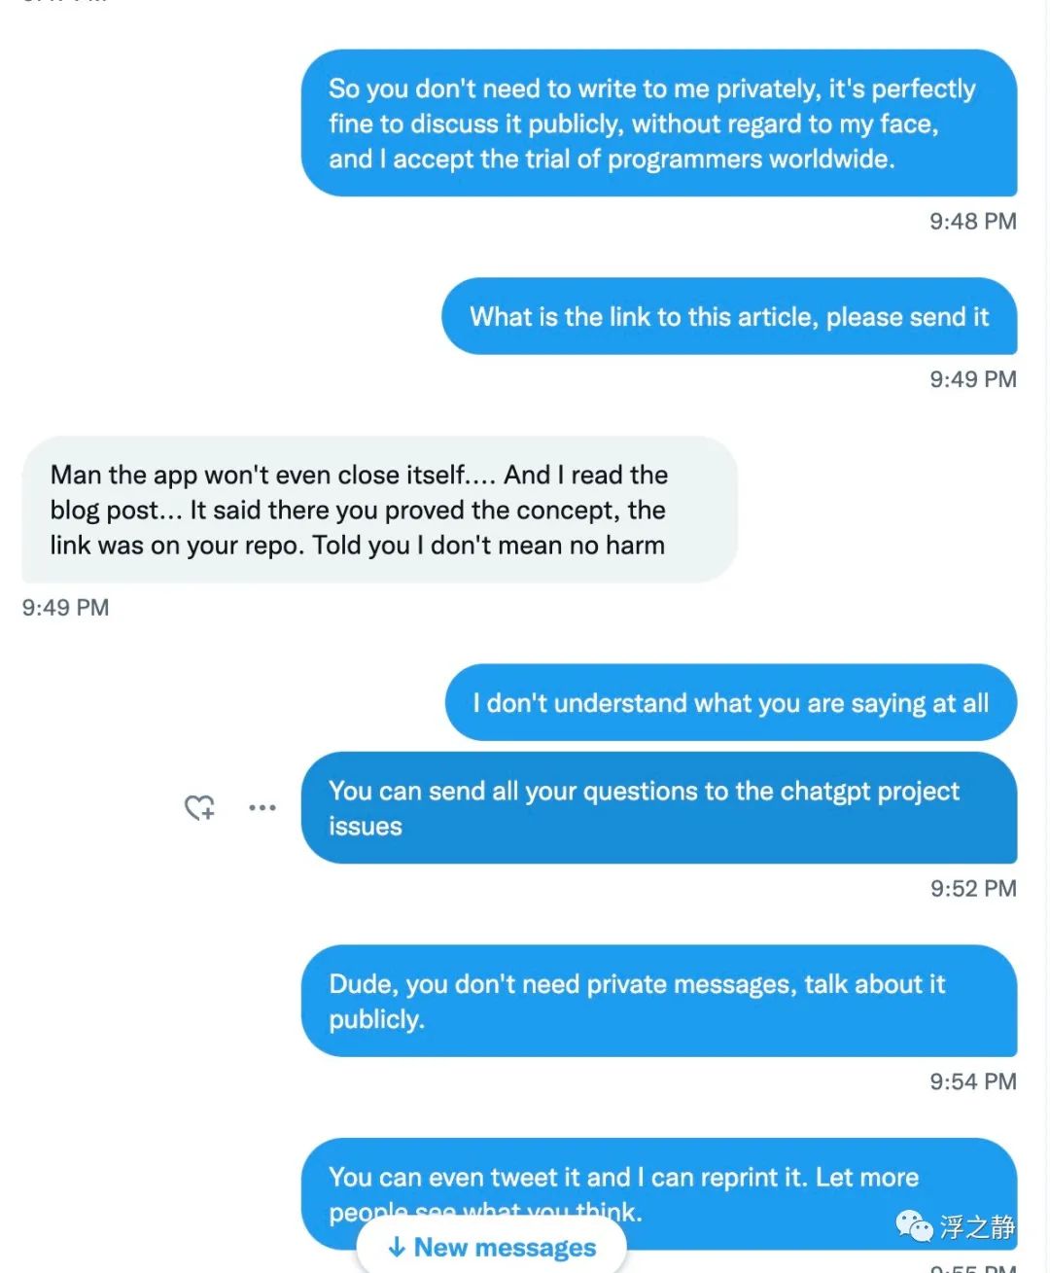Click the 9:48 PM timestamp

coord(972,222)
